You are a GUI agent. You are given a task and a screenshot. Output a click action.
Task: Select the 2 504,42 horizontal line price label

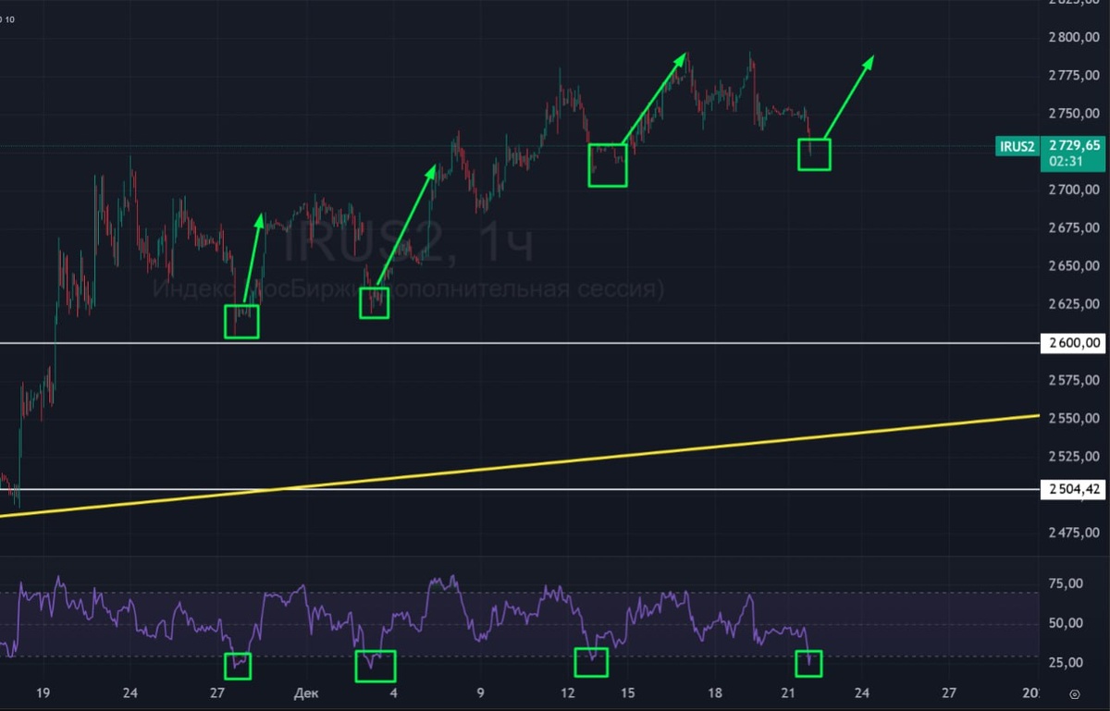(1075, 489)
